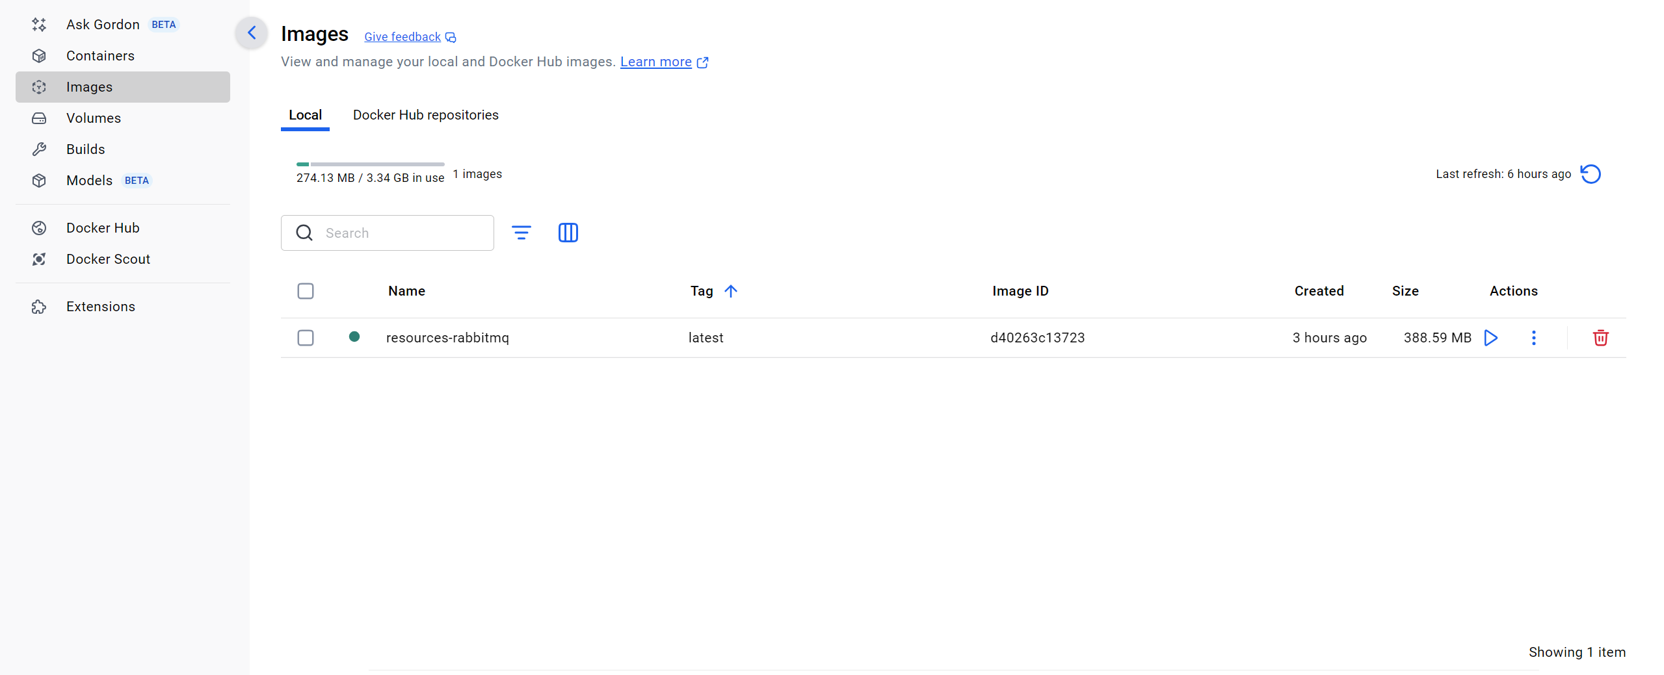Click the Name column header
Image resolution: width=1664 pixels, height=675 pixels.
[x=407, y=291]
